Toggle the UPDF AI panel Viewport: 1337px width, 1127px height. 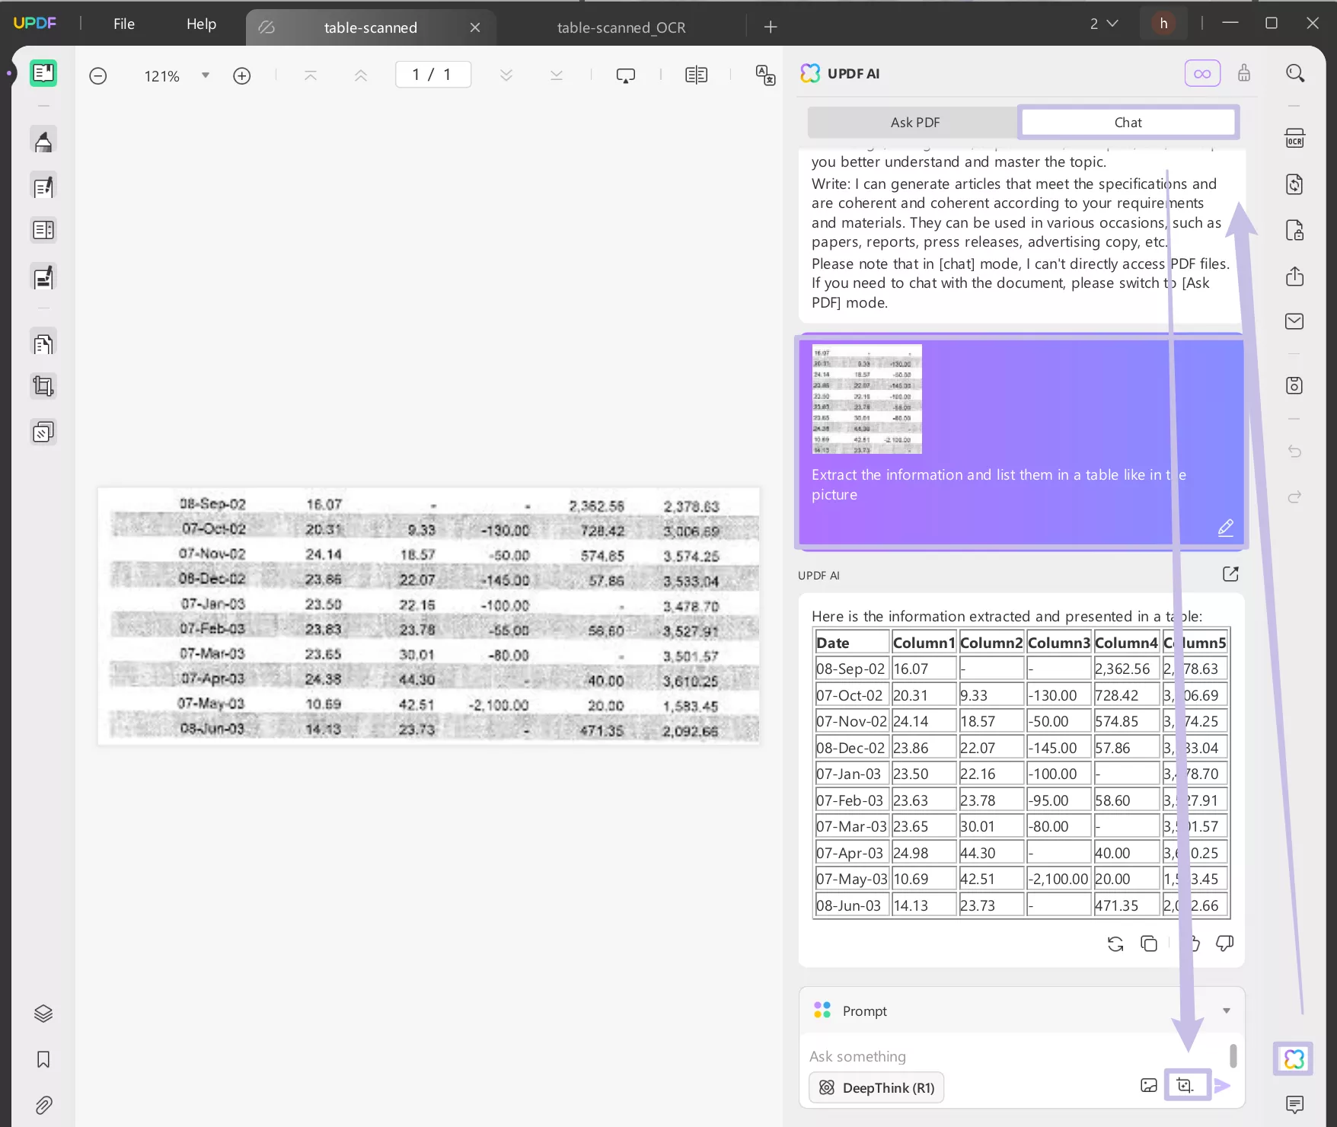point(1294,1058)
